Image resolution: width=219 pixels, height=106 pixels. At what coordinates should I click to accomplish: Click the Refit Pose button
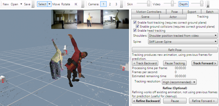(175, 50)
